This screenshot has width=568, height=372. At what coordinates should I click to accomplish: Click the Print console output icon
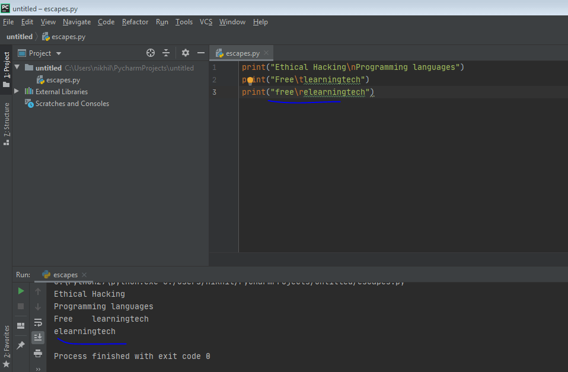pos(38,353)
